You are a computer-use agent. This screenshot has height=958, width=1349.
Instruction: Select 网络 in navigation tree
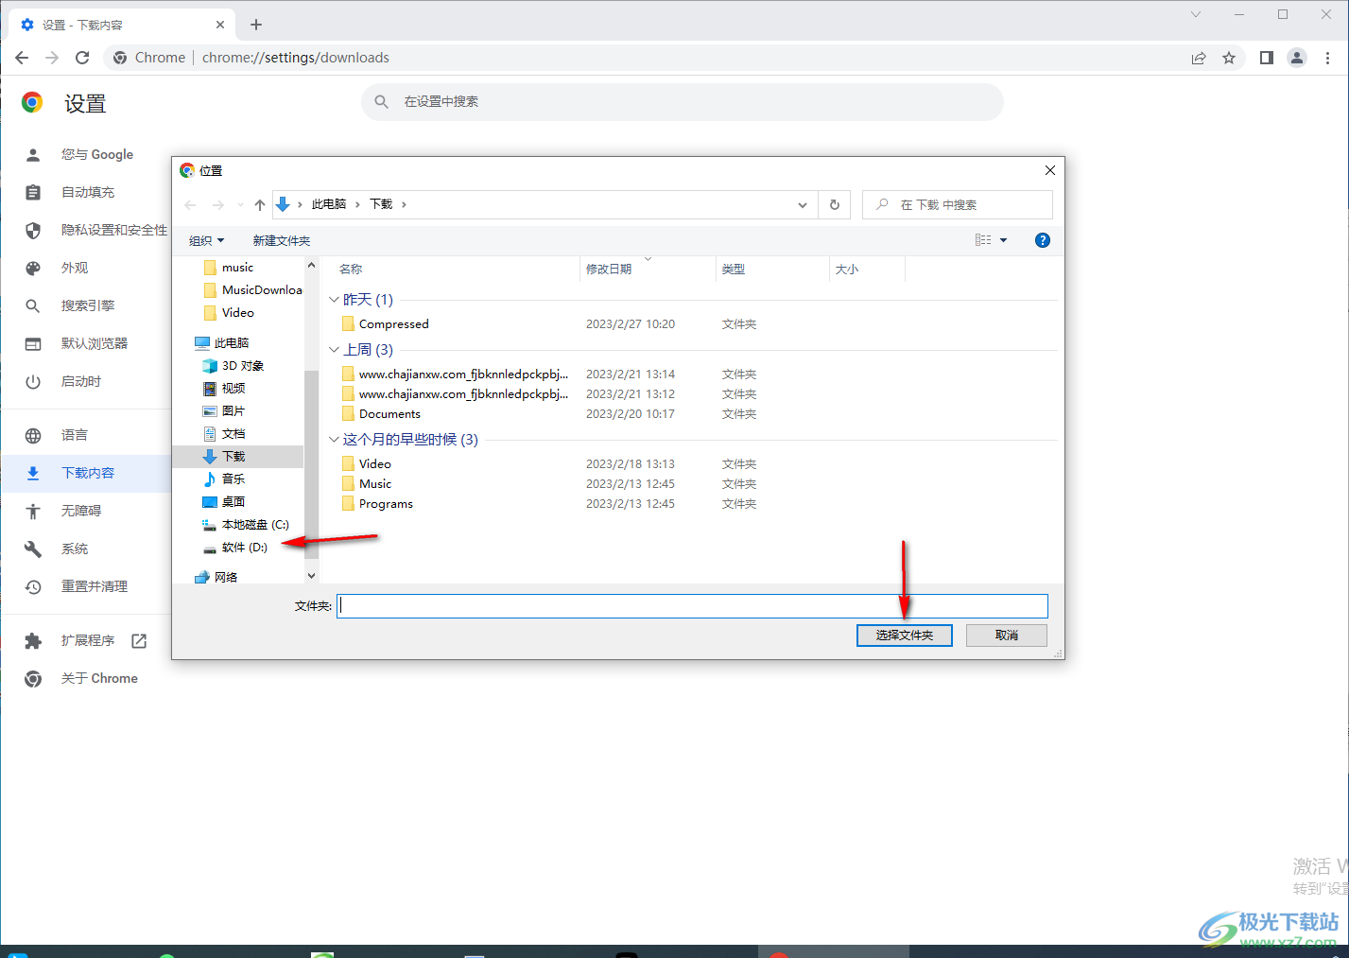216,577
